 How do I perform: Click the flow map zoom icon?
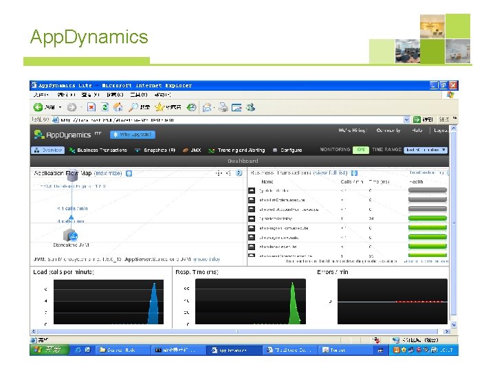coord(228,173)
